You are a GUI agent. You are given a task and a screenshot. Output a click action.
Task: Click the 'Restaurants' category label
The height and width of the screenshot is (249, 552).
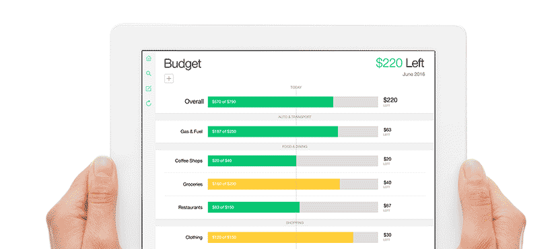pos(191,207)
